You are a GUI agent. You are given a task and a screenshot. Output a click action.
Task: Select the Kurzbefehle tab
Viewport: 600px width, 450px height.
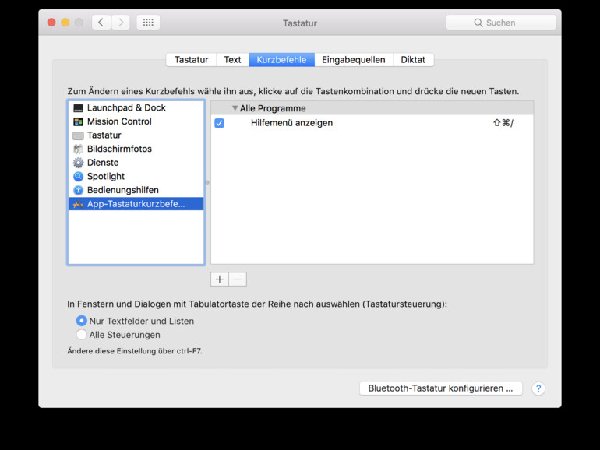(281, 60)
